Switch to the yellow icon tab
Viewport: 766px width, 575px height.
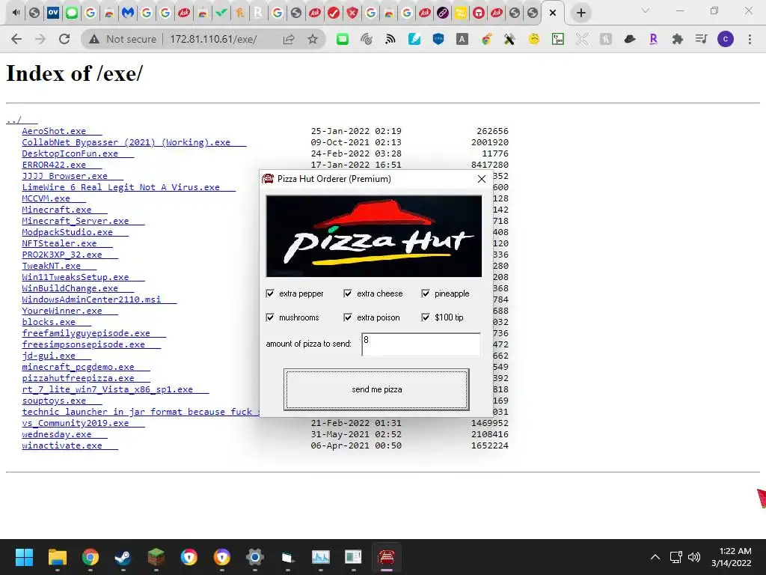click(461, 13)
